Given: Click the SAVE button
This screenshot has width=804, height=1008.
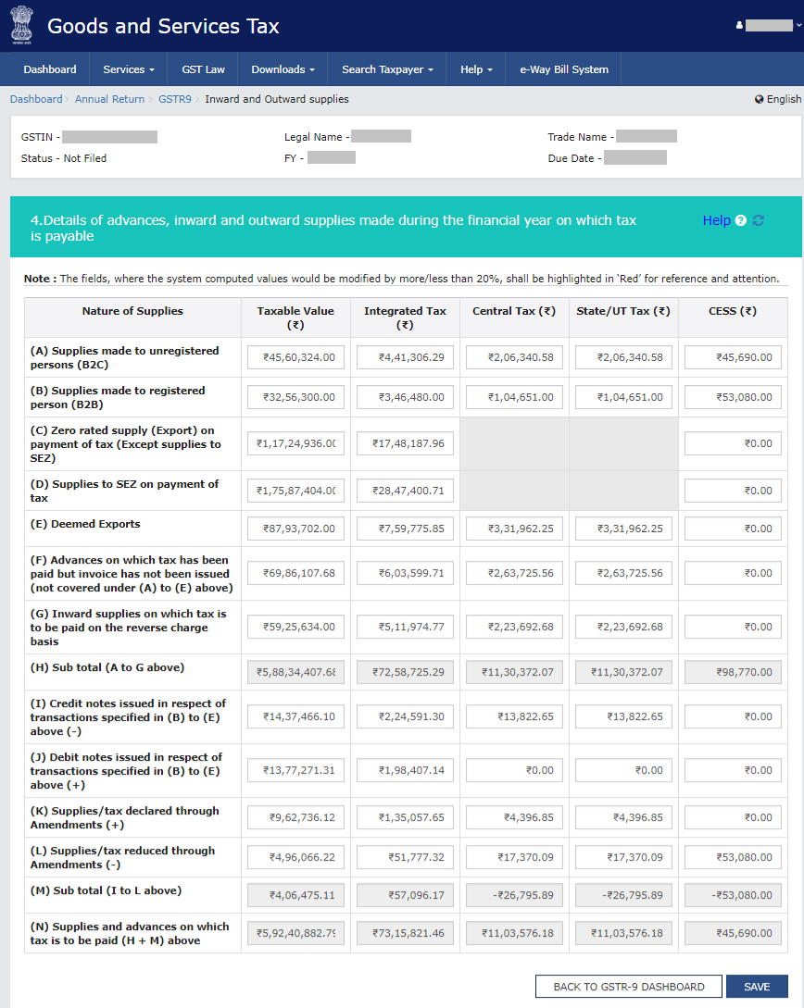Looking at the screenshot, I should point(757,987).
